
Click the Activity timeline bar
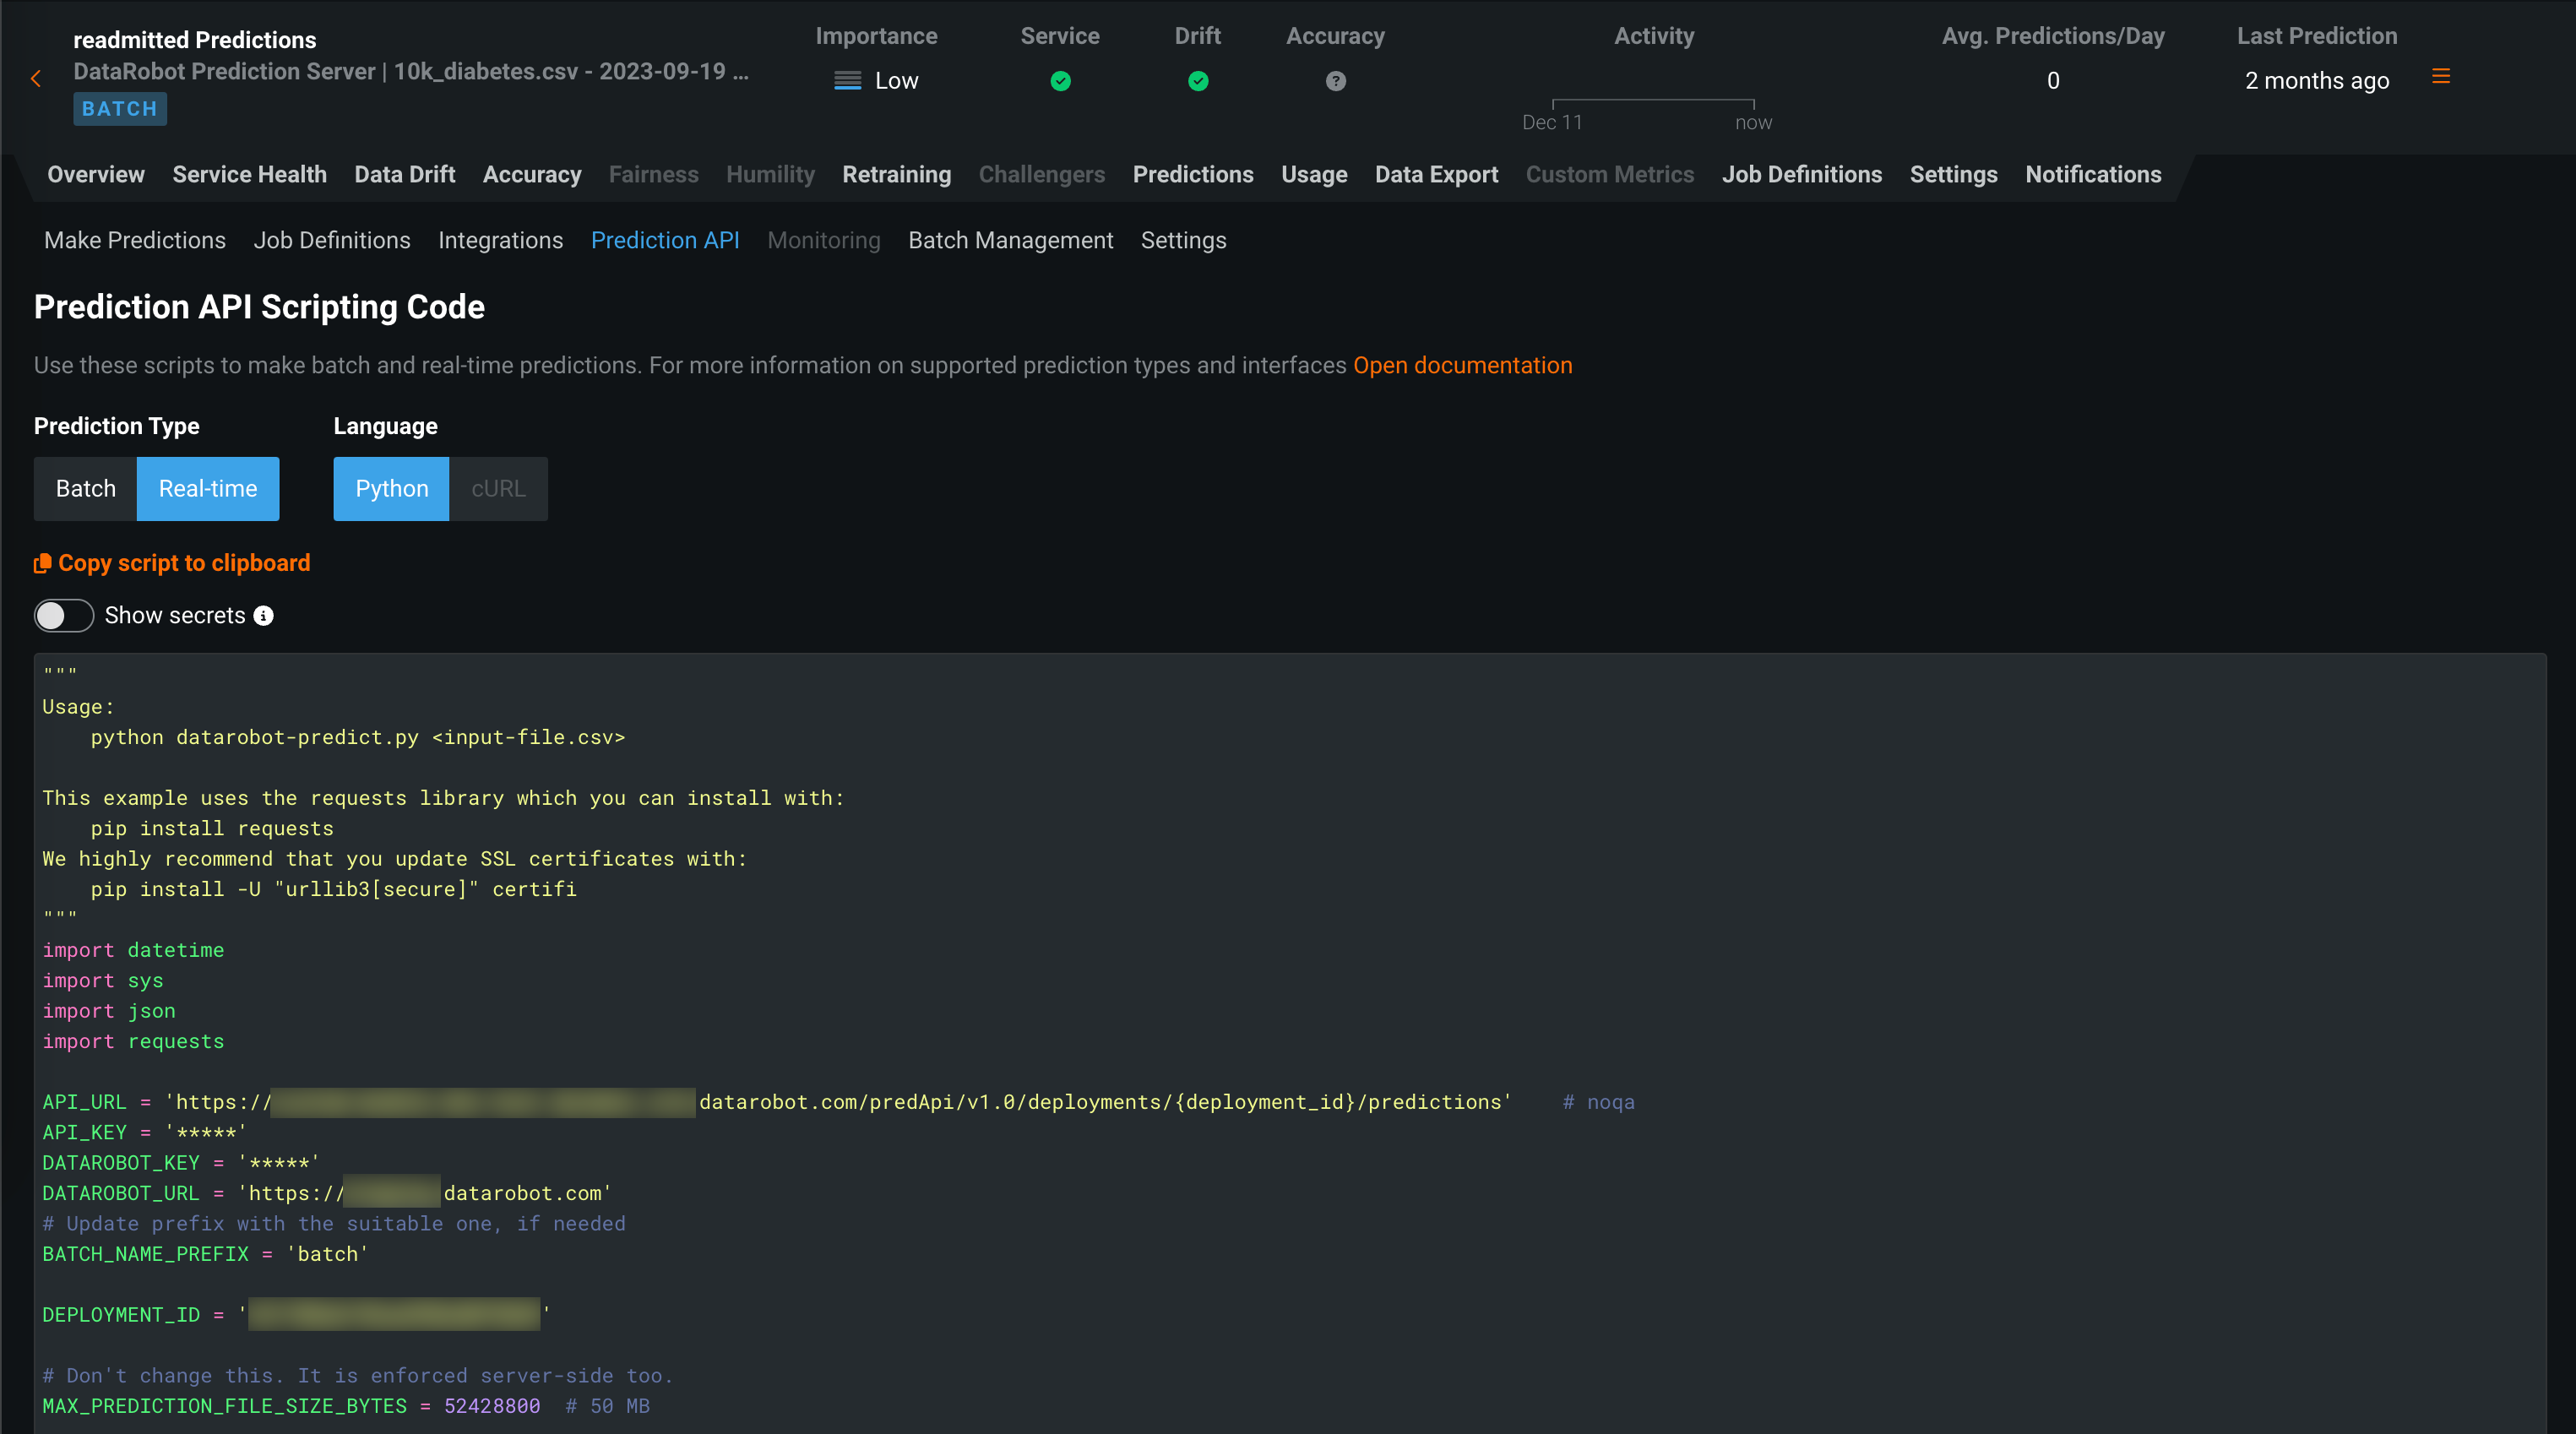[1652, 101]
